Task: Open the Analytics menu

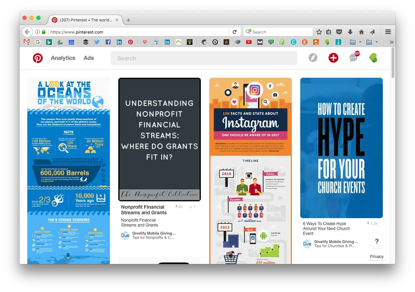Action: (x=63, y=58)
